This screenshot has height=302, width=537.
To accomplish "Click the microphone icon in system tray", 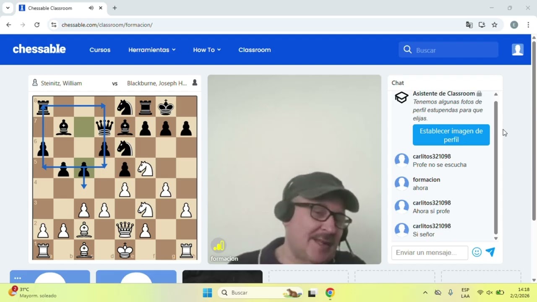I will [x=451, y=293].
